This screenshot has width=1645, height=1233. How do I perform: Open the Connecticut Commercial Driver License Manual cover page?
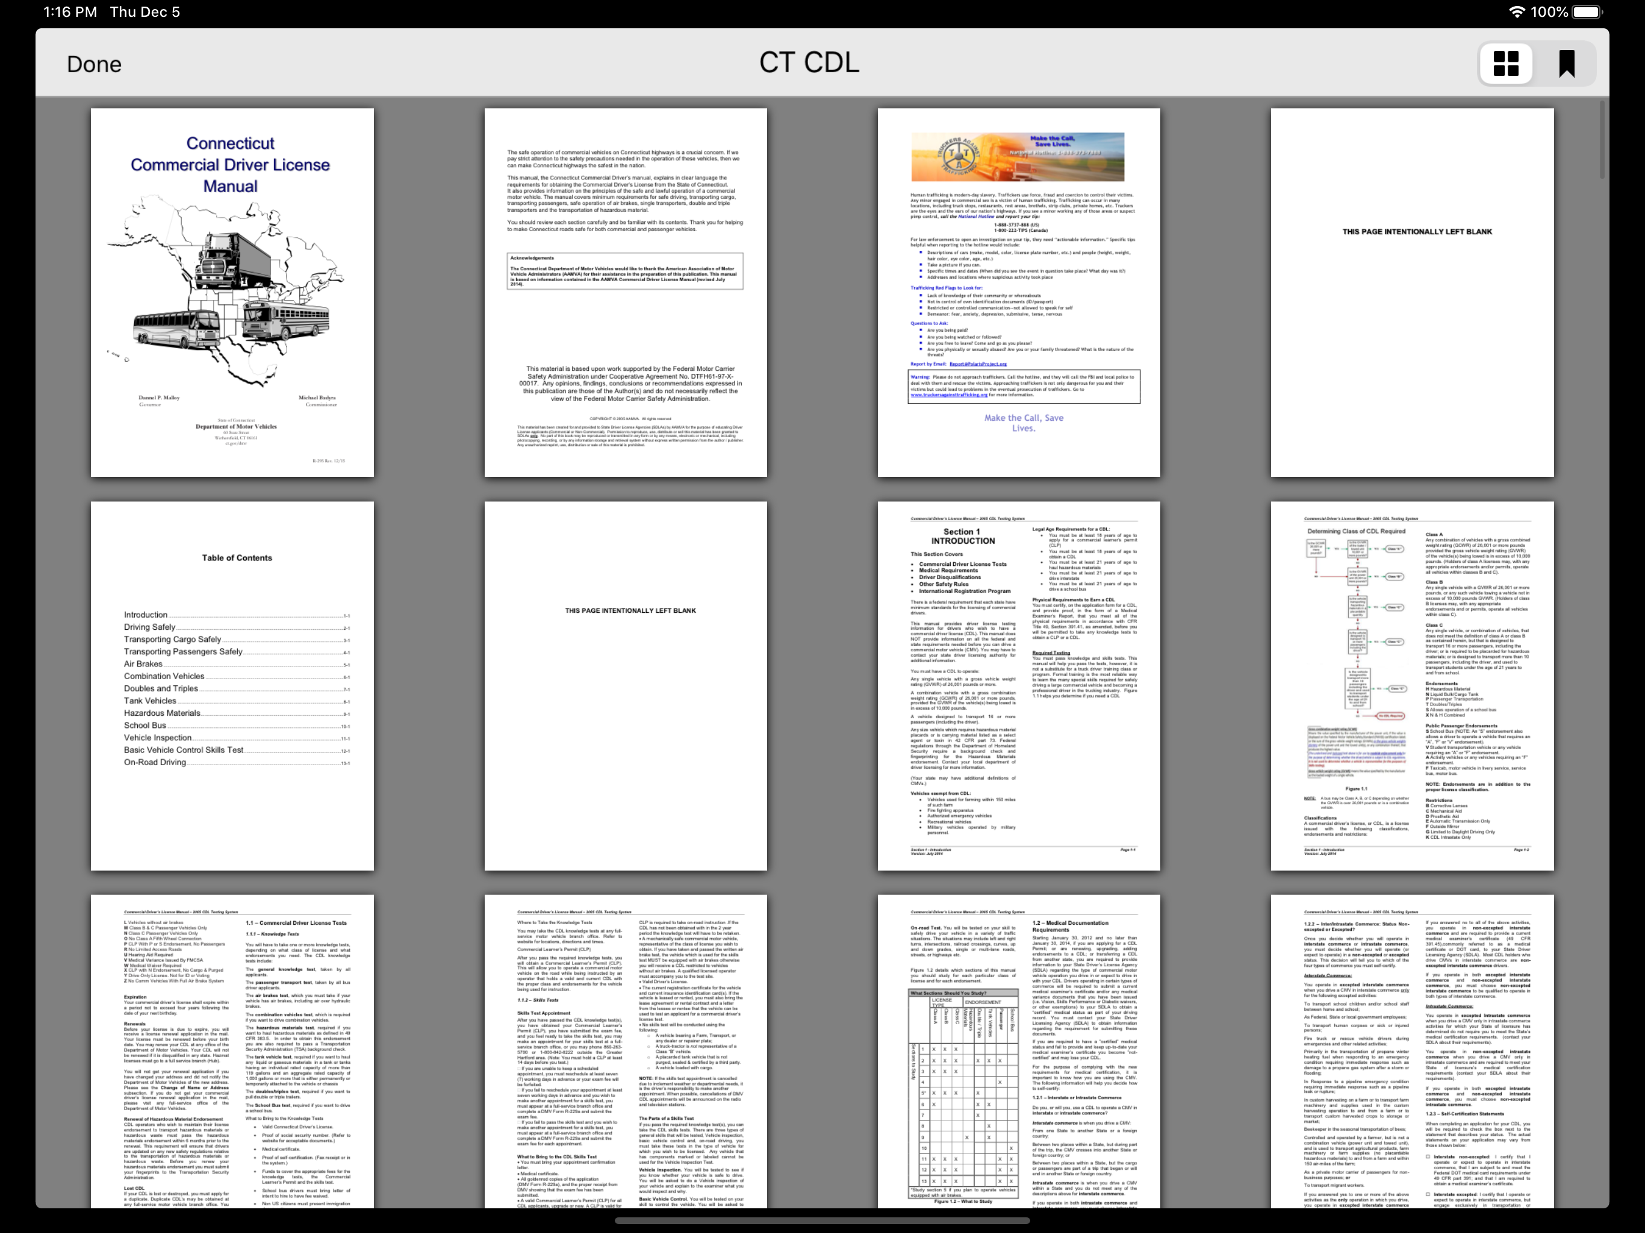[x=232, y=292]
